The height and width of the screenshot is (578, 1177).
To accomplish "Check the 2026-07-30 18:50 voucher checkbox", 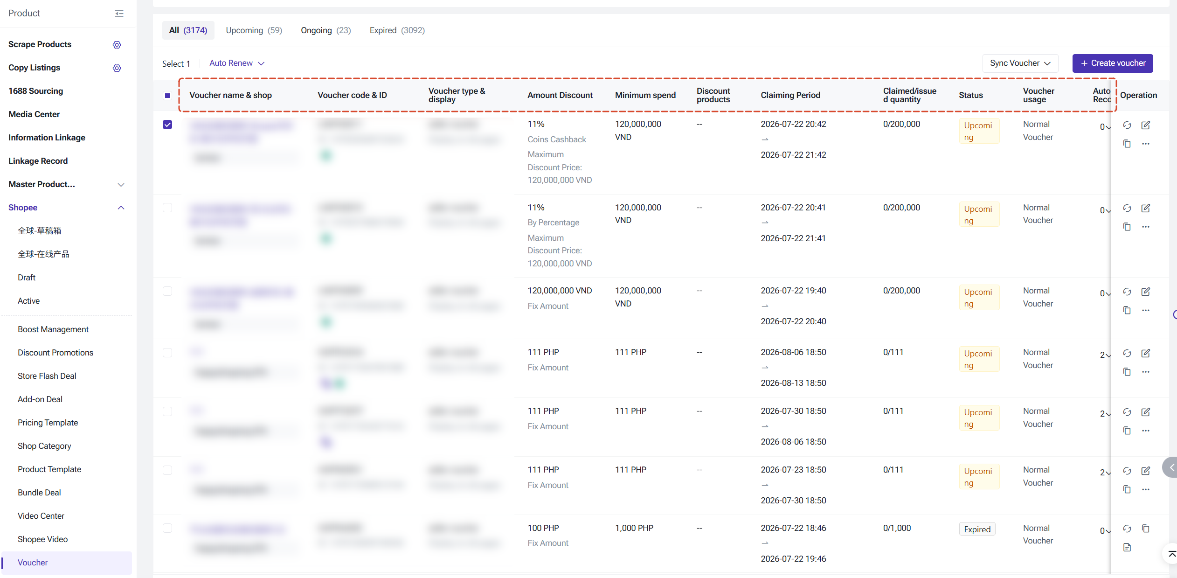I will coord(167,411).
